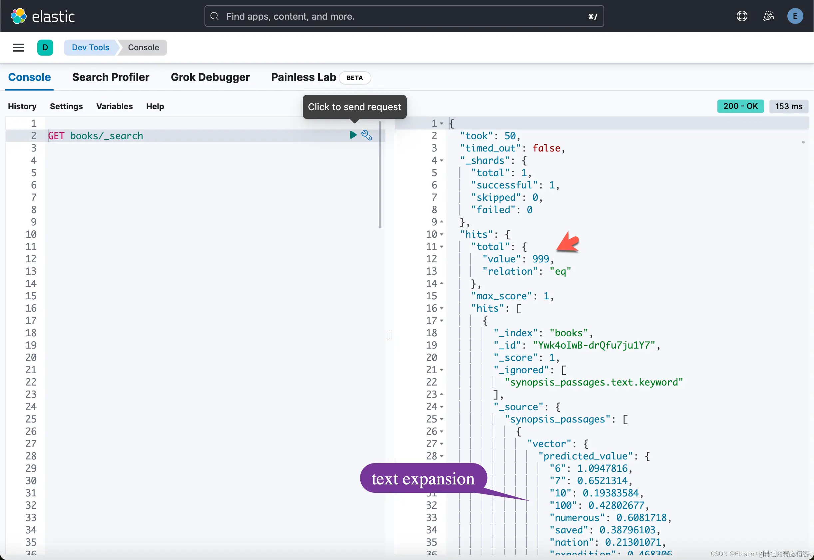This screenshot has height=560, width=814.
Task: Click the editor vertical scrollbar
Action: coord(380,175)
